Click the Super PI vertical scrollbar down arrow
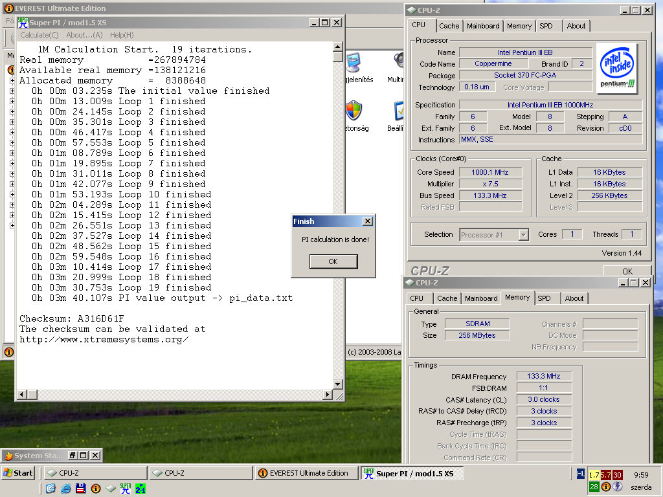 click(x=338, y=384)
